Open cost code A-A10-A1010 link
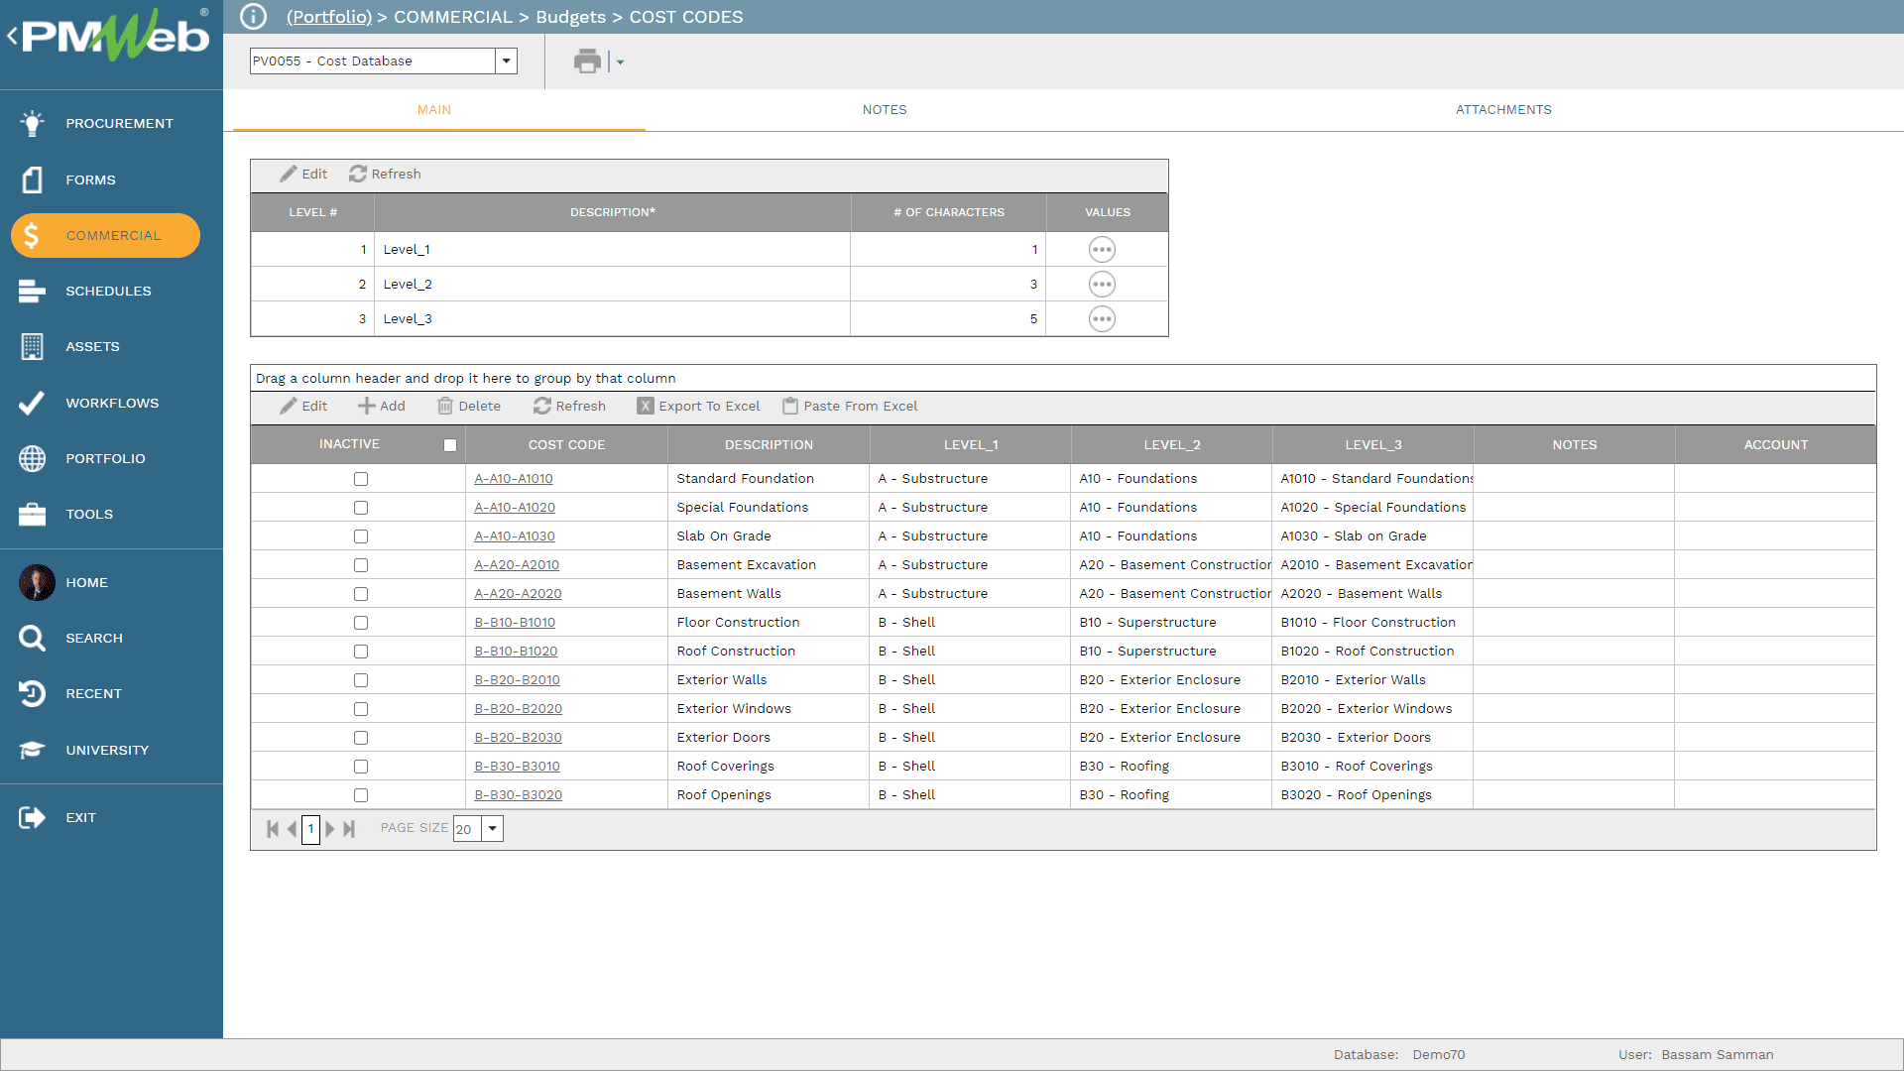 (x=514, y=478)
